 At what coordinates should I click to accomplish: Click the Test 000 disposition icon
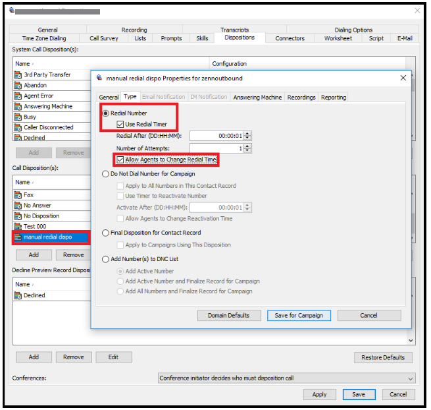18,227
